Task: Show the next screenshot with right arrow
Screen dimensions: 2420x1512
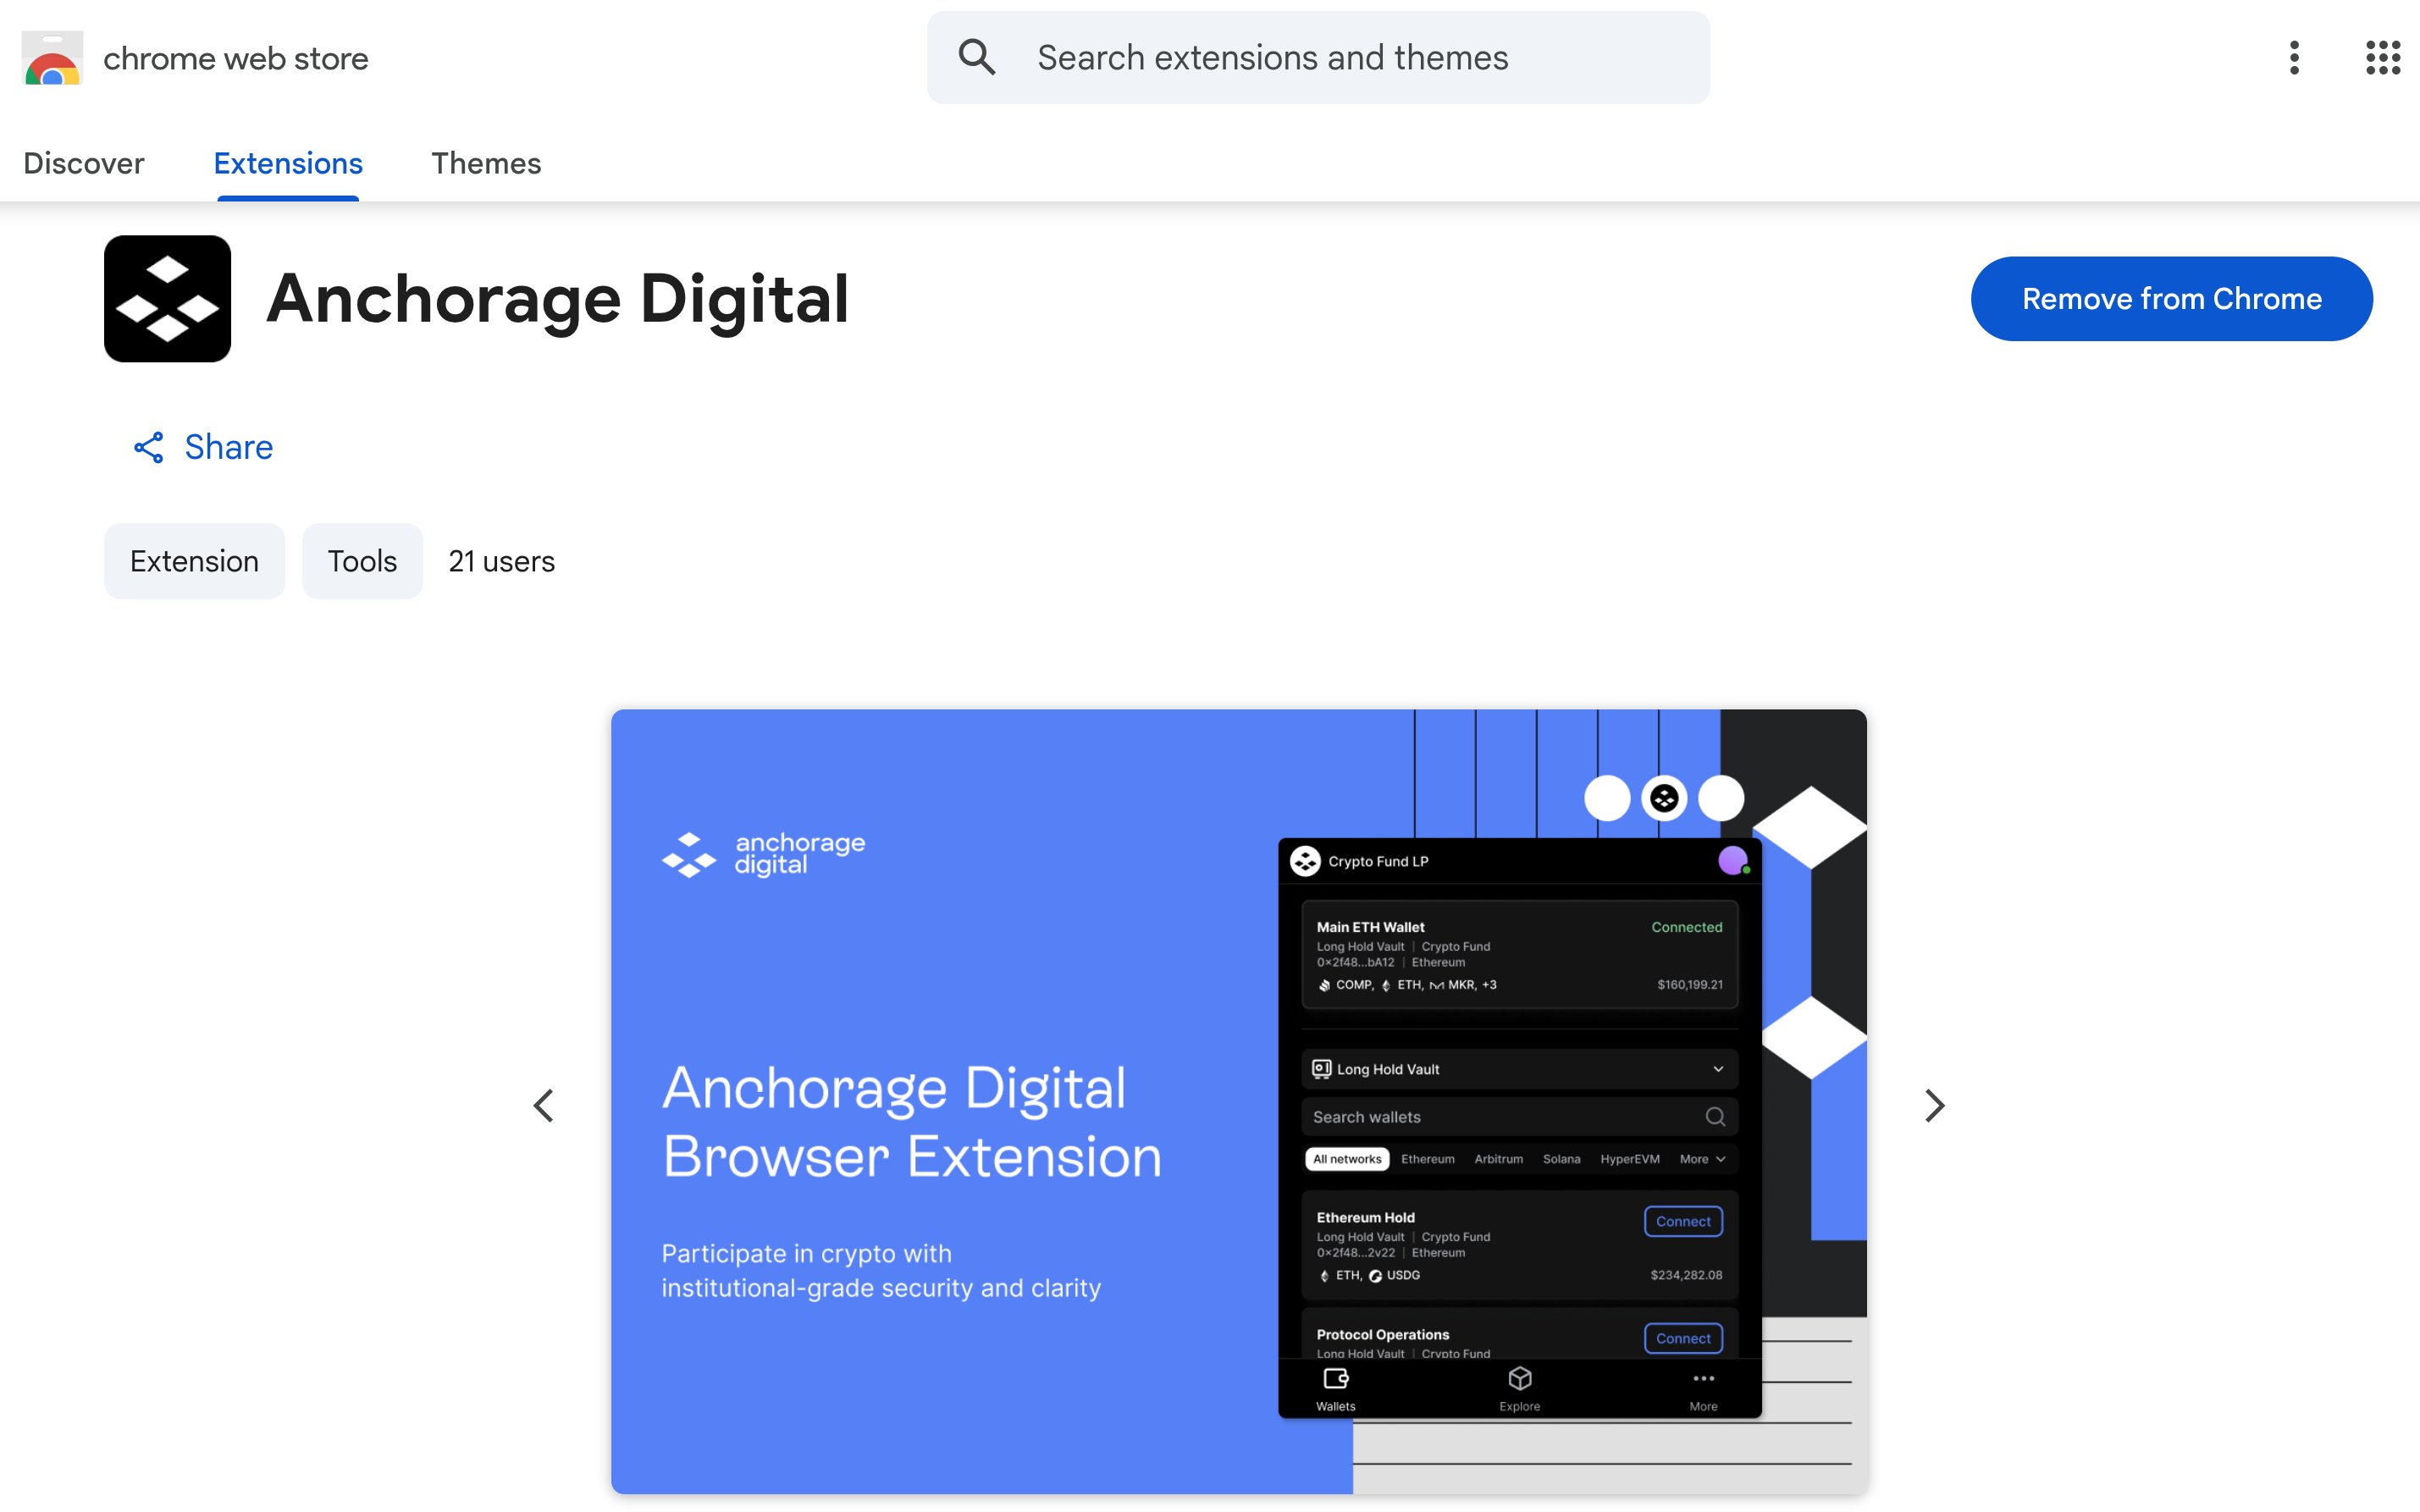Action: click(x=1934, y=1105)
